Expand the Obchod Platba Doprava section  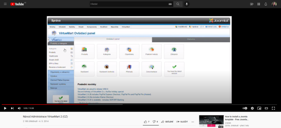[61, 80]
